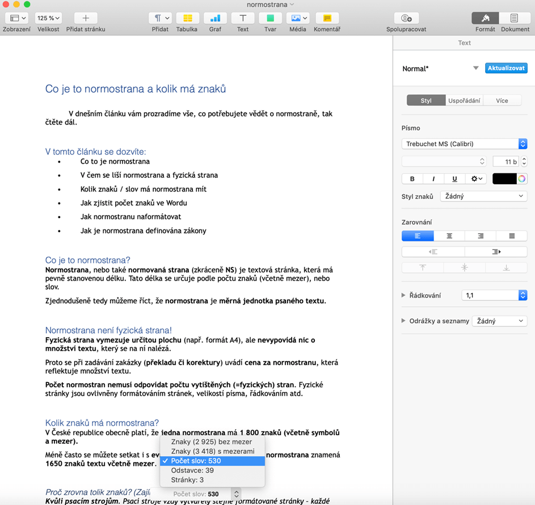Align text to bottom vertically
535x505 pixels.
pyautogui.click(x=506, y=268)
